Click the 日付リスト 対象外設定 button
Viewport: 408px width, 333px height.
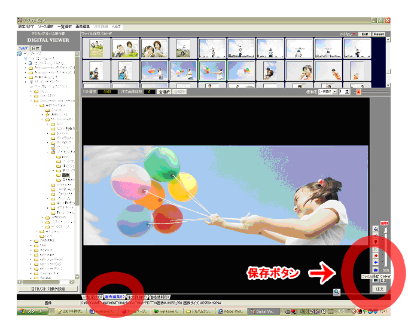click(x=48, y=289)
